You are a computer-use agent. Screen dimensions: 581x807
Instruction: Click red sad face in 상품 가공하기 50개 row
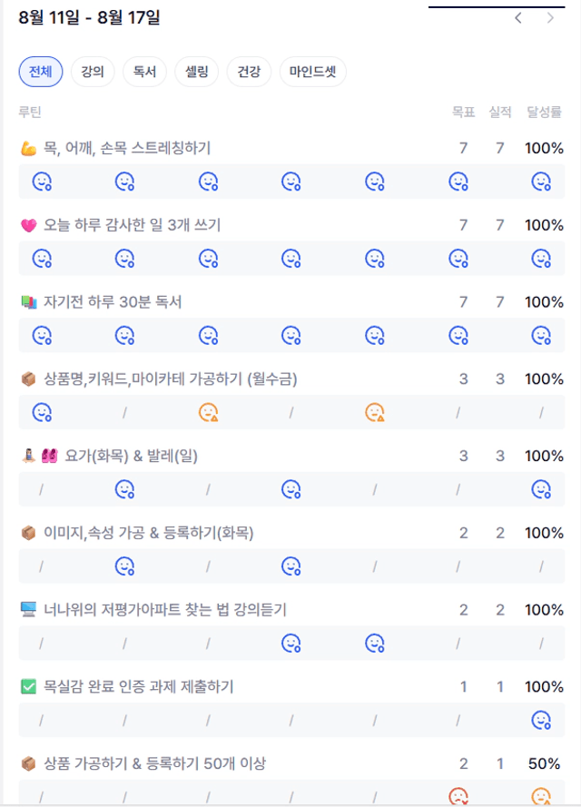(x=458, y=796)
